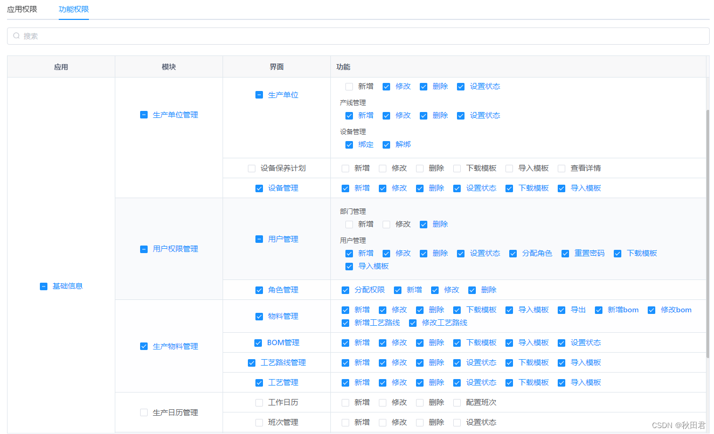Uncheck 绑定 under 设备管理 in 生产单位 row

[x=349, y=144]
